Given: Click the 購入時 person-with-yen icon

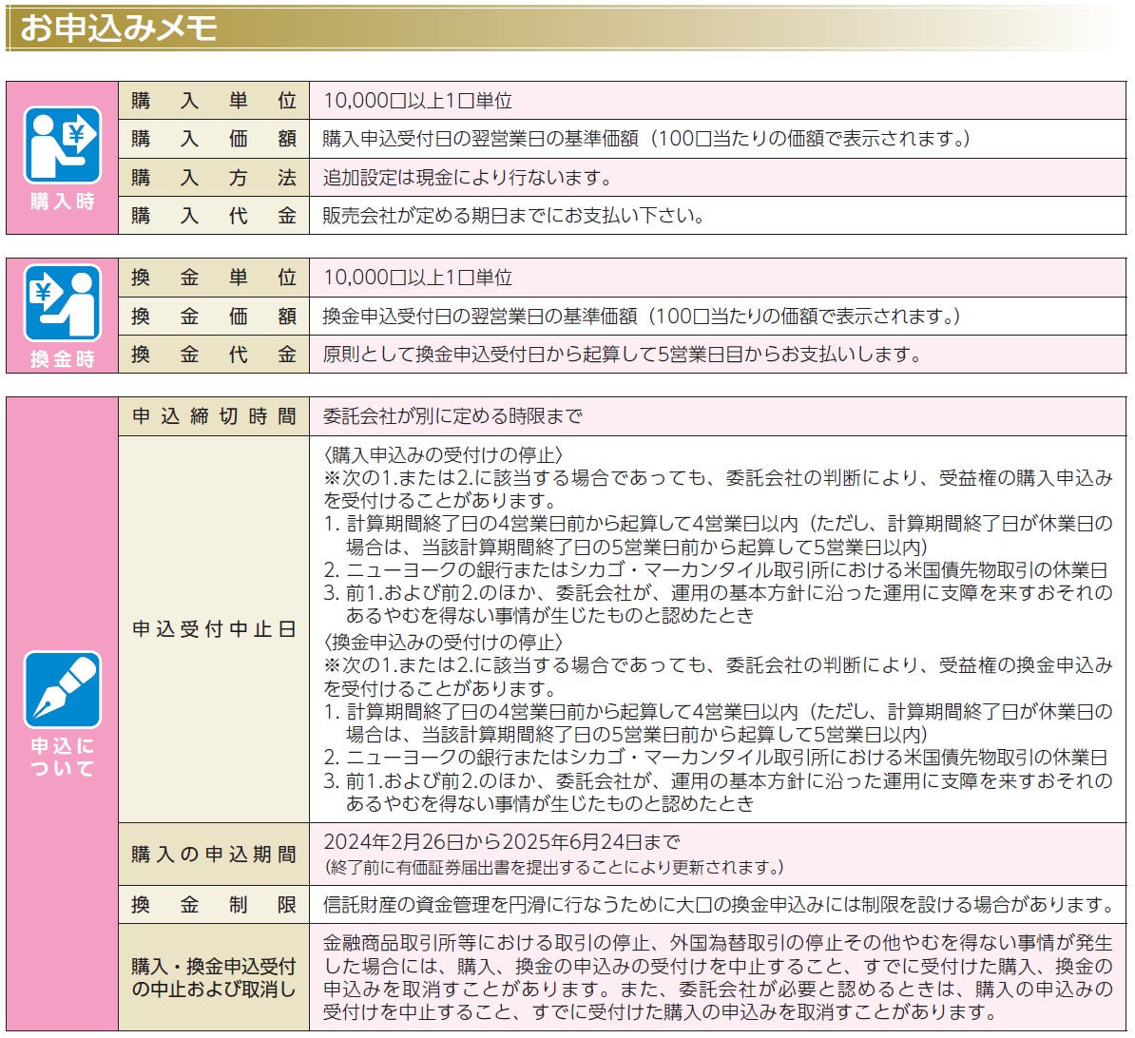Looking at the screenshot, I should (62, 144).
